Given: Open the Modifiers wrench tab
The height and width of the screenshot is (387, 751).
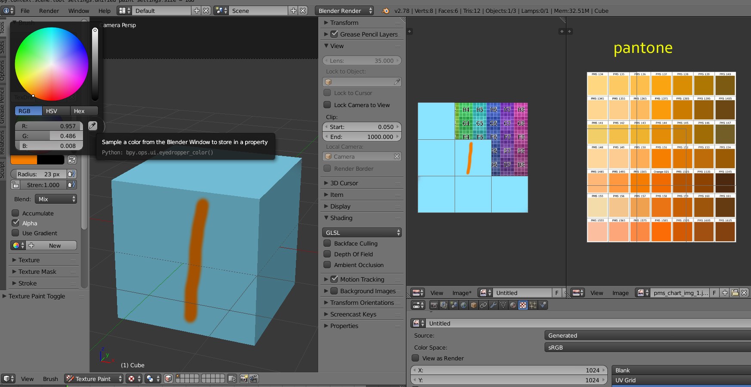Looking at the screenshot, I should click(x=493, y=305).
